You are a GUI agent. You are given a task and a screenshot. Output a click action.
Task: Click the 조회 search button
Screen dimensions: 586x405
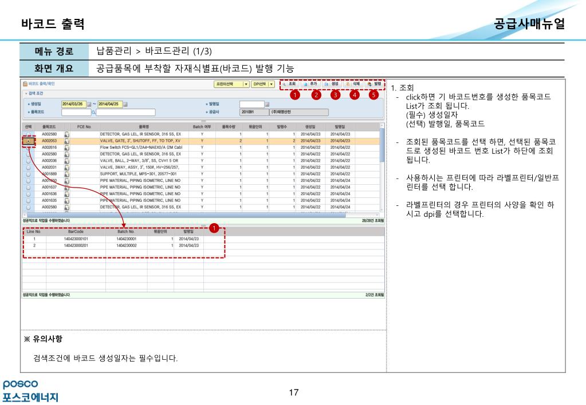289,84
